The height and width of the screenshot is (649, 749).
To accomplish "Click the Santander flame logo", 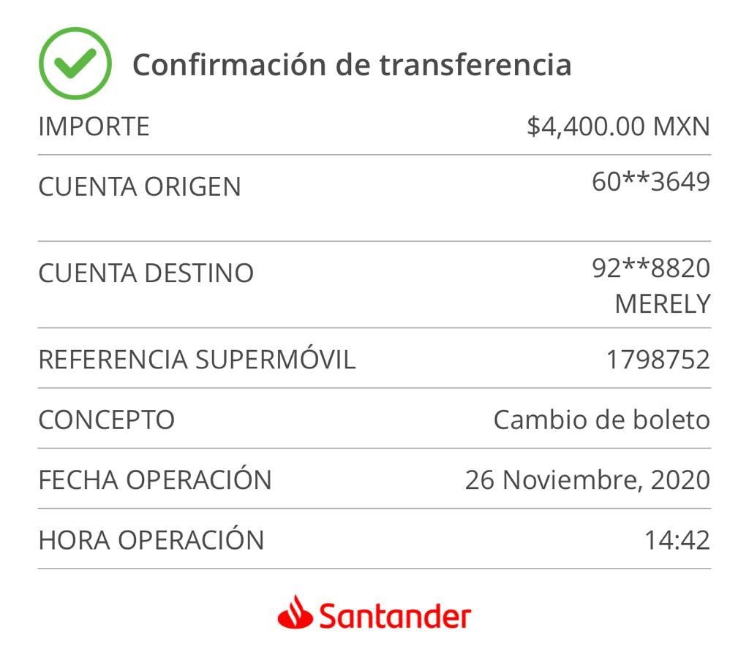I will 296,612.
